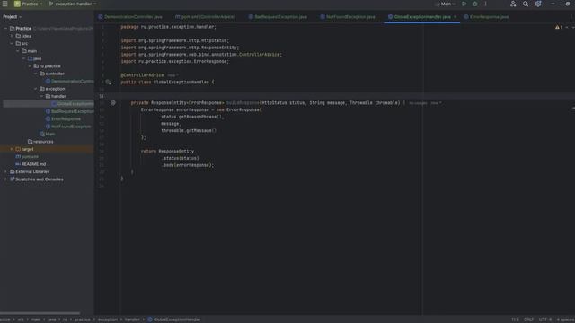Collapse the main folder
This screenshot has height=323, width=575.
18,51
